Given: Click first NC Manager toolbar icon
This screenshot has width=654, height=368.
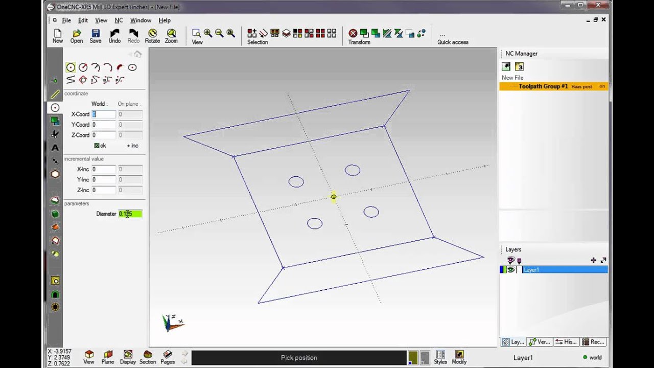Looking at the screenshot, I should click(x=506, y=66).
